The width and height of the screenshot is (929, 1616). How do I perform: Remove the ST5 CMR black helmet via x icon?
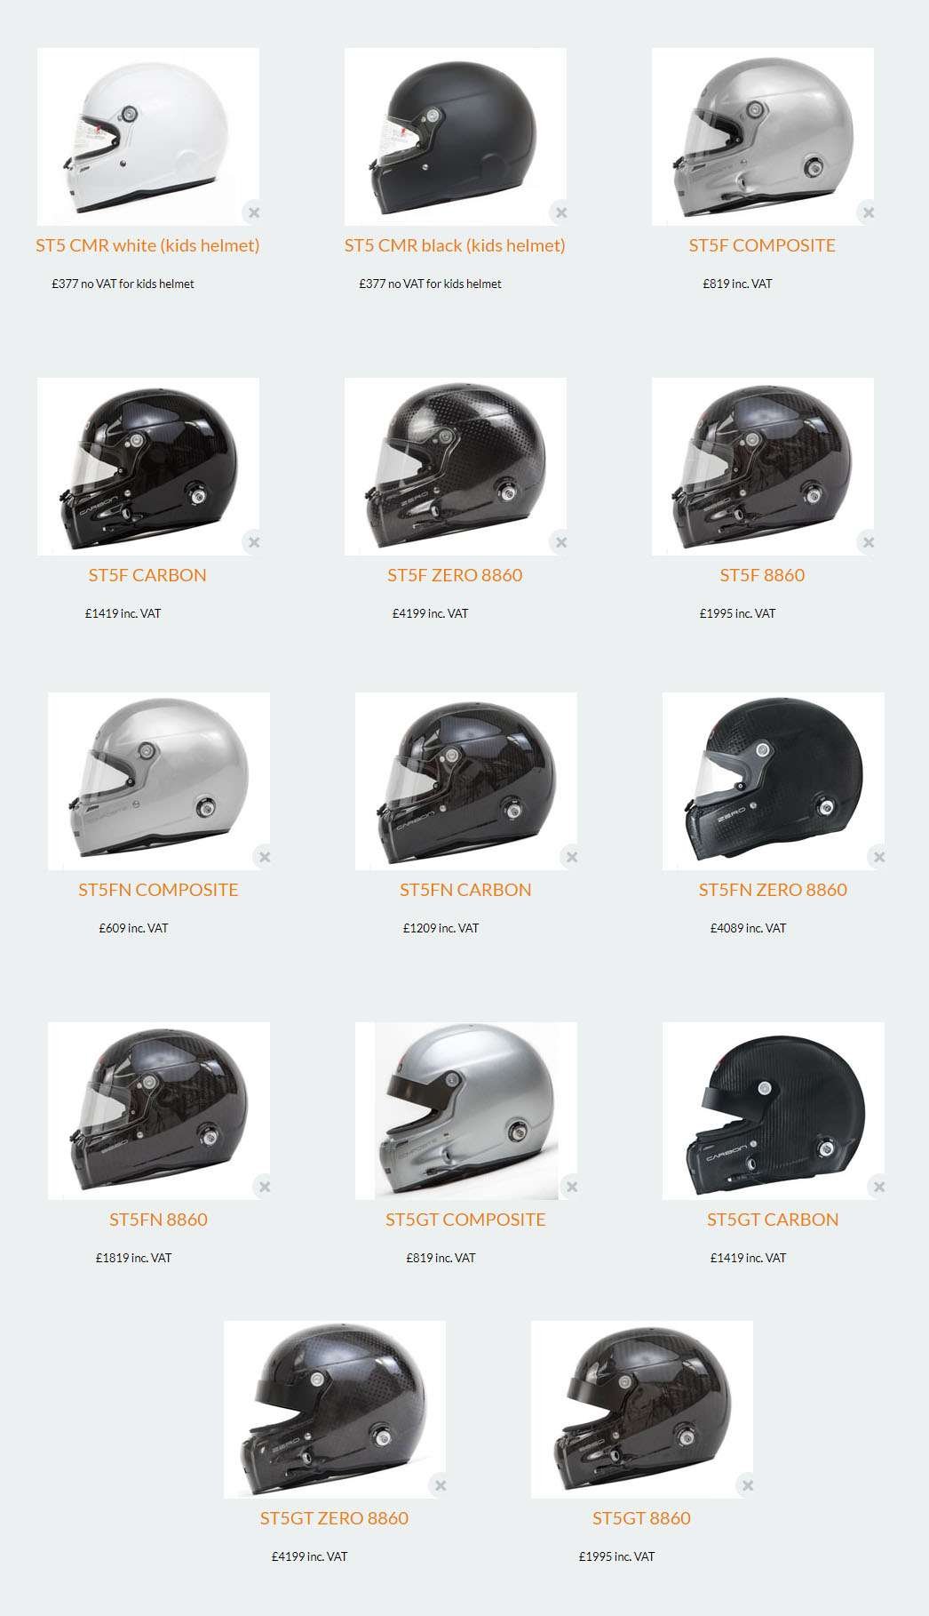(560, 212)
